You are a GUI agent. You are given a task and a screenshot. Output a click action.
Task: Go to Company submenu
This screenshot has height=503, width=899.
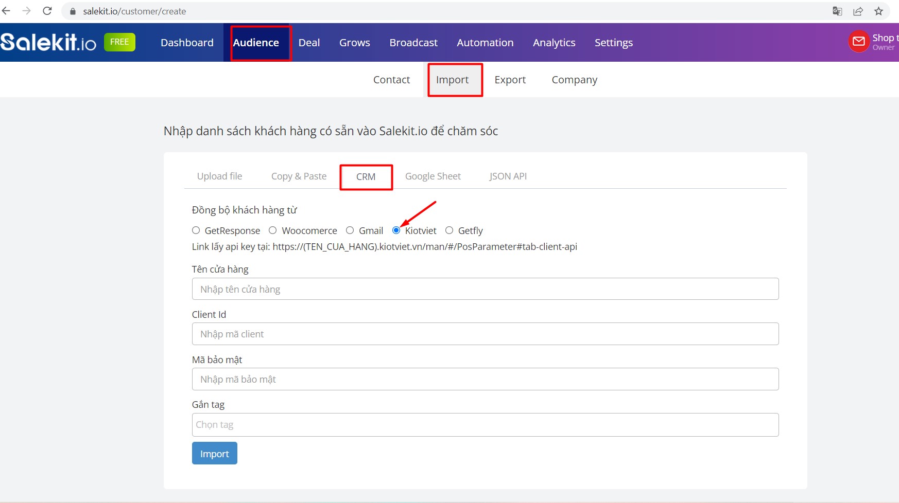(575, 80)
